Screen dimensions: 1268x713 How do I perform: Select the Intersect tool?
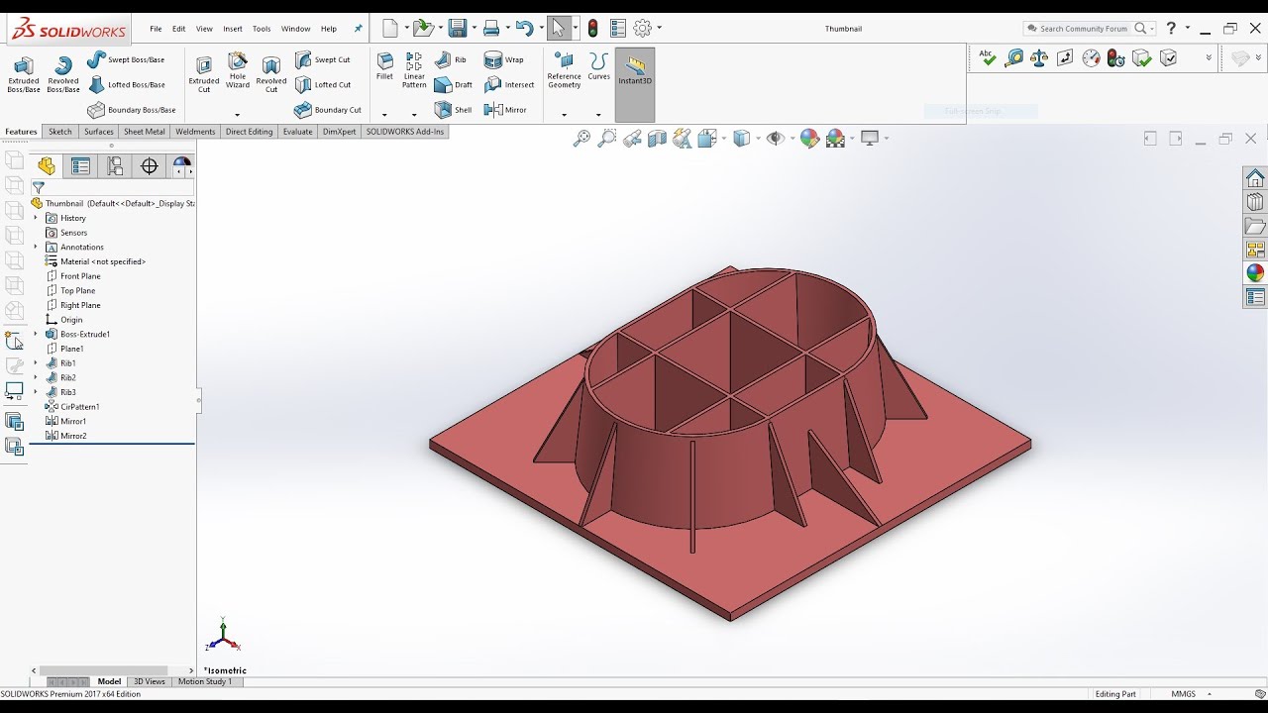(x=509, y=85)
